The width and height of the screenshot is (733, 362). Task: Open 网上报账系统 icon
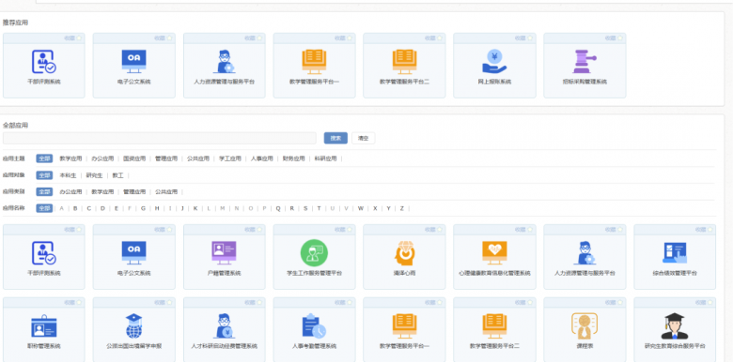(494, 62)
